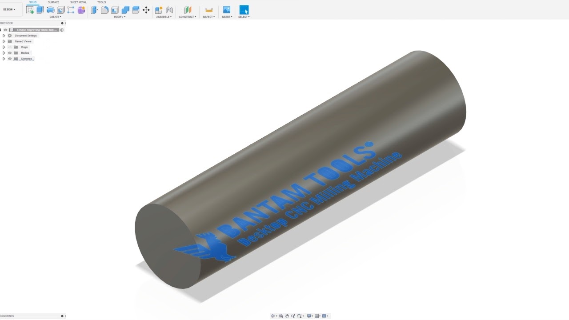Pick the Revolve tool
The image size is (569, 320).
point(50,10)
